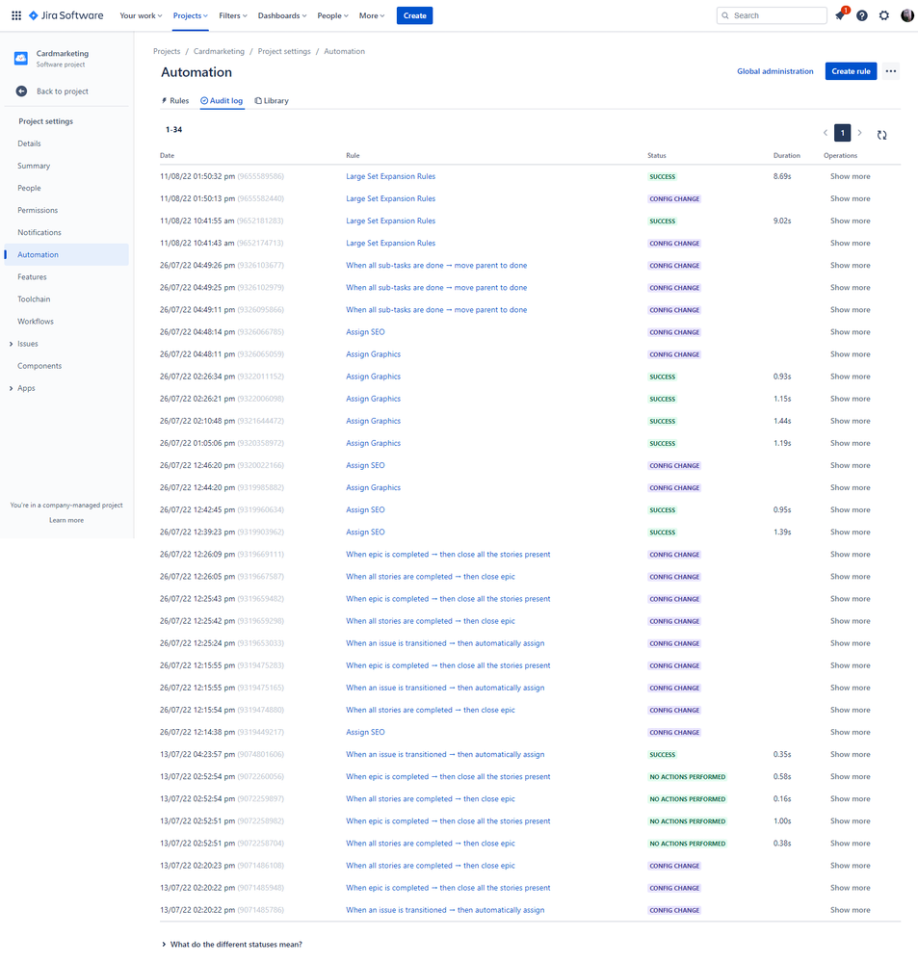Open the Assign SEO rule
This screenshot has height=962, width=918.
[364, 331]
